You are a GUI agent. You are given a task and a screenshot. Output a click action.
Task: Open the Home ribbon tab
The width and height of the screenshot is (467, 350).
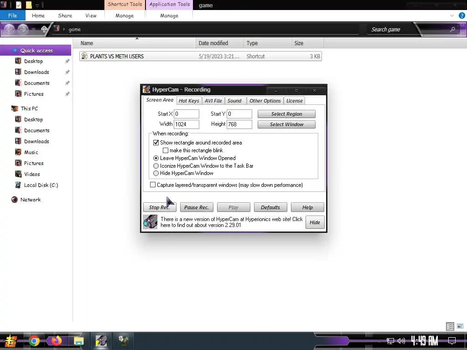pos(38,15)
